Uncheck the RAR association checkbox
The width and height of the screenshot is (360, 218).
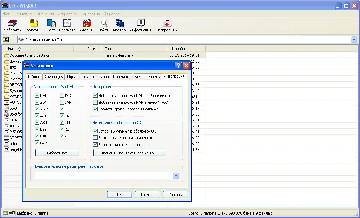tap(37, 96)
